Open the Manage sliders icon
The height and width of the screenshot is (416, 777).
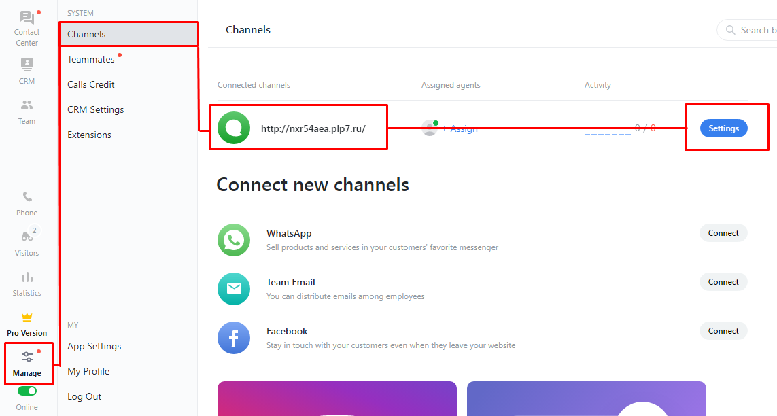[27, 357]
